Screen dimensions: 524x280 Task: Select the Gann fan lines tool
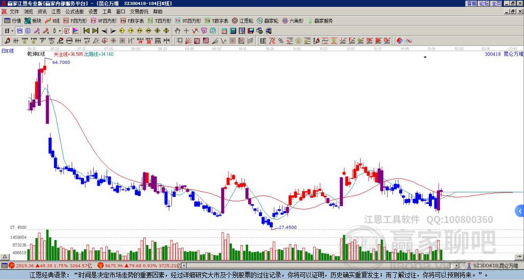188,41
